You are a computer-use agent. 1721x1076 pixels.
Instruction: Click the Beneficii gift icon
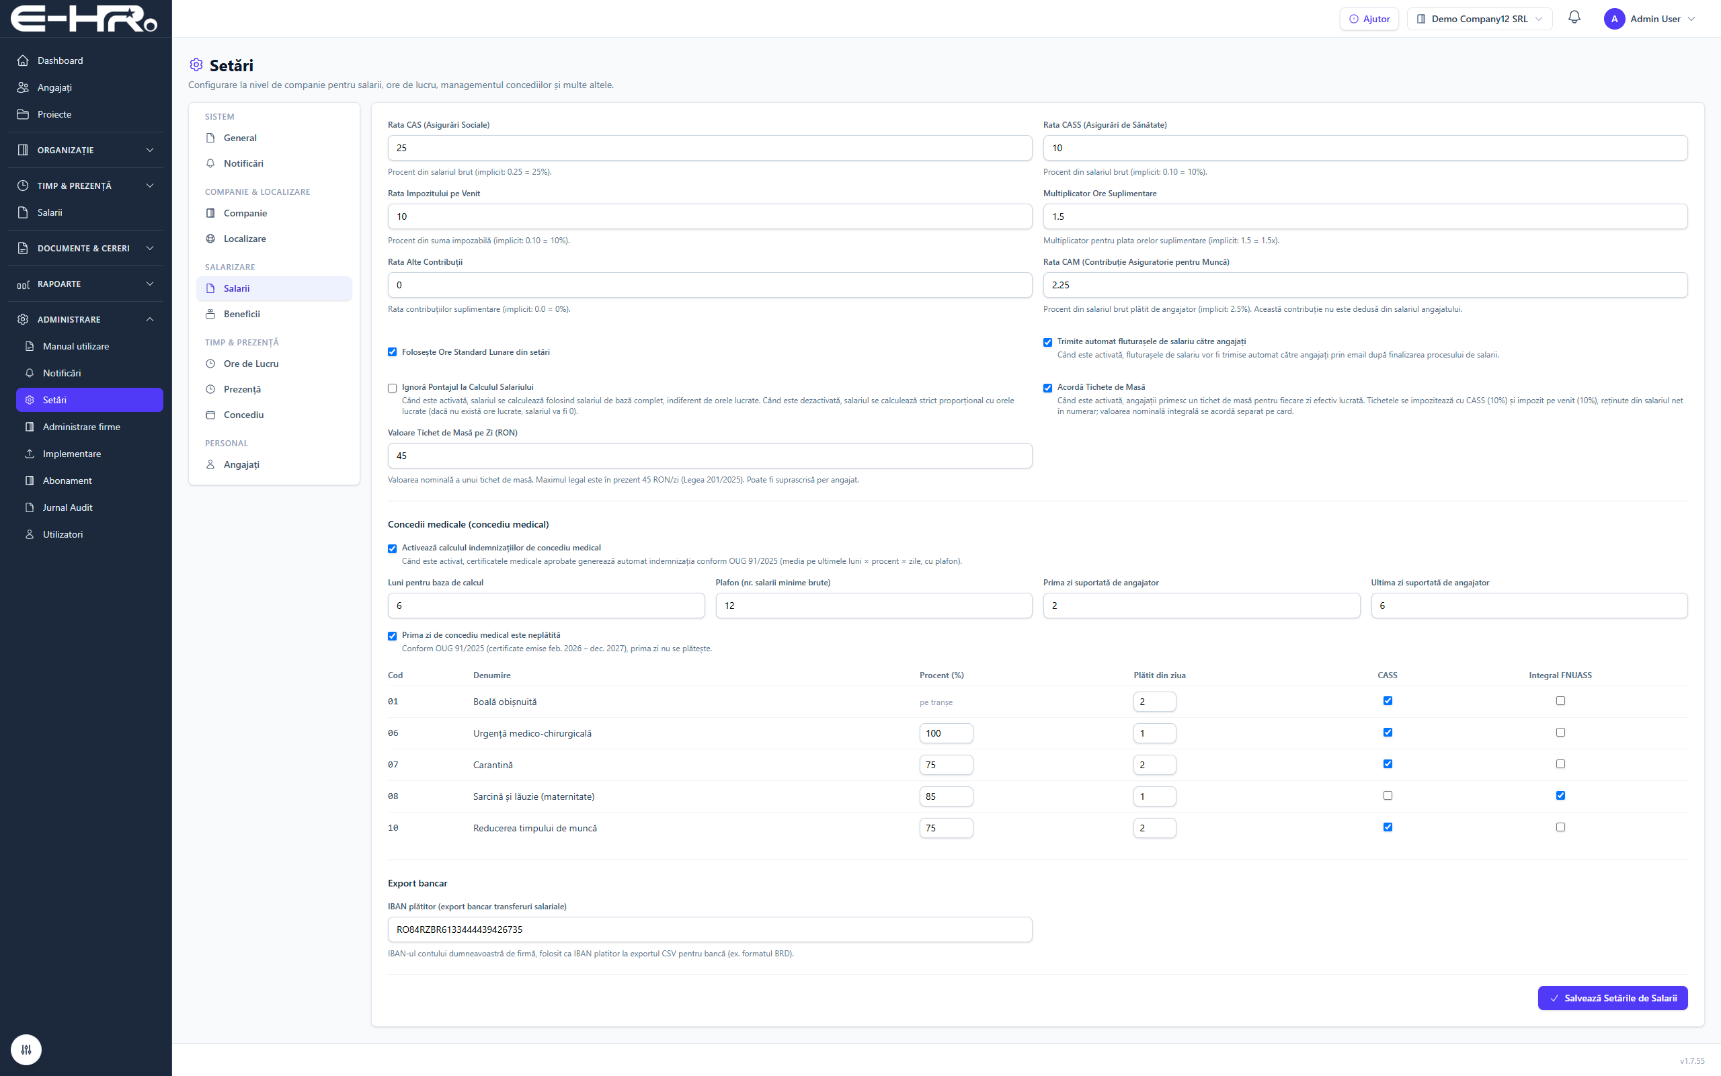210,314
